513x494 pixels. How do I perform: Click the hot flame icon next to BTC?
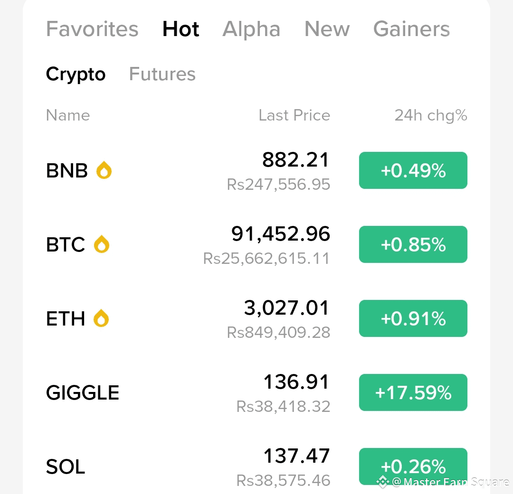coord(102,244)
